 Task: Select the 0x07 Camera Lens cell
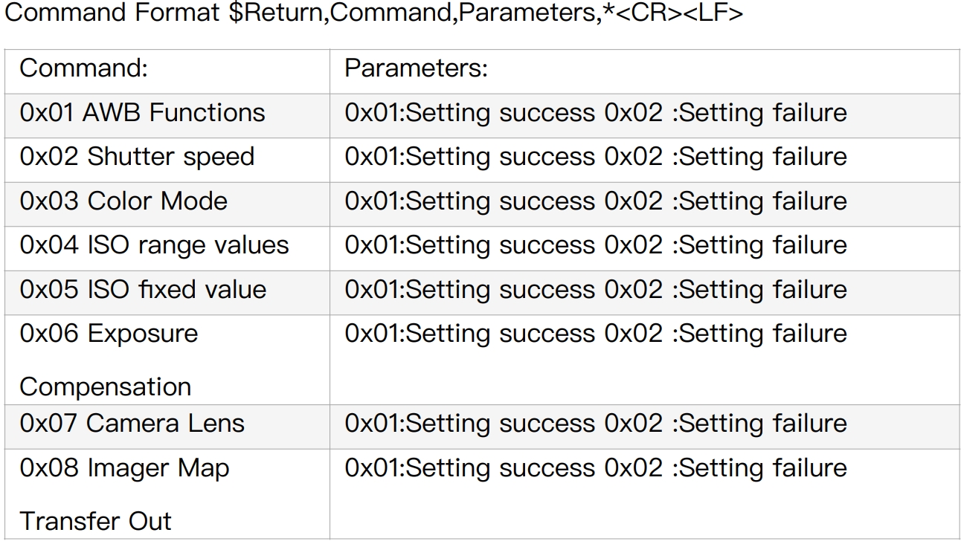132,424
